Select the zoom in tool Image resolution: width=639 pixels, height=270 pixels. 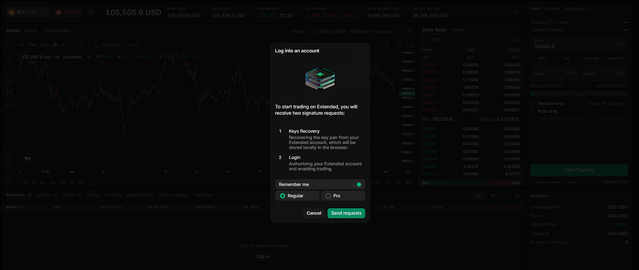[x=9, y=165]
